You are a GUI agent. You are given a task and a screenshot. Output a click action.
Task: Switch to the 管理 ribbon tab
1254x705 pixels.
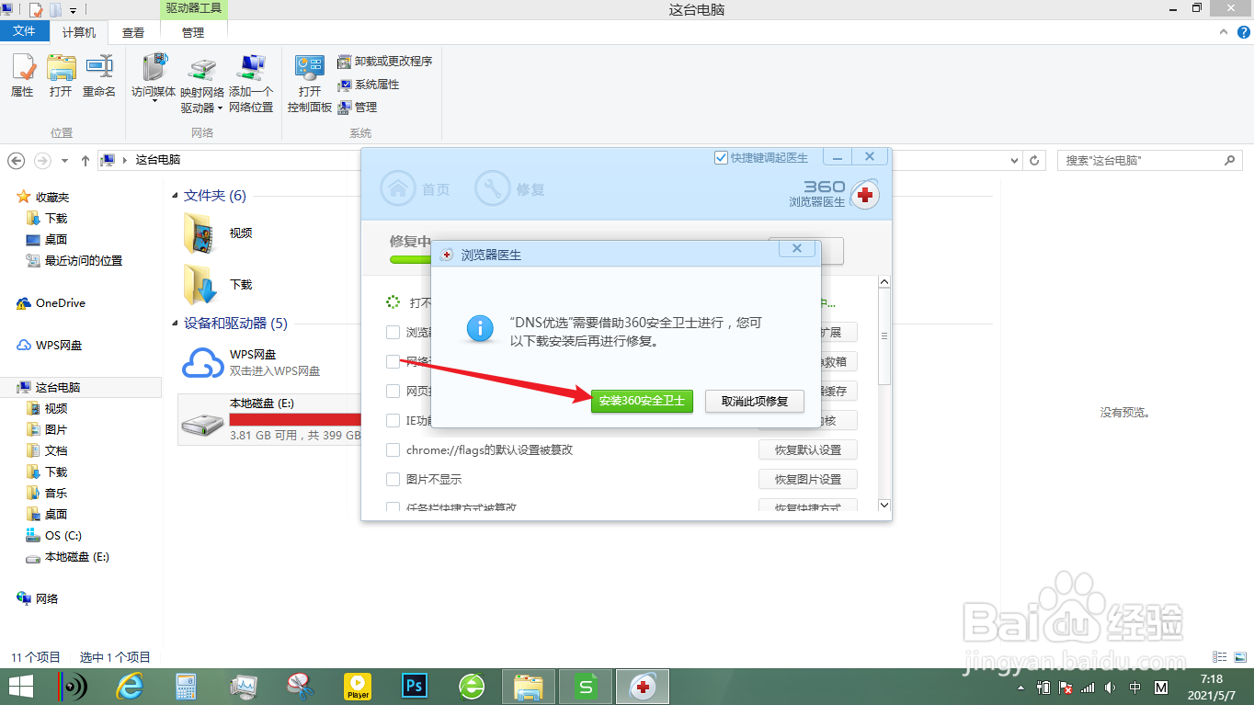[x=193, y=32]
